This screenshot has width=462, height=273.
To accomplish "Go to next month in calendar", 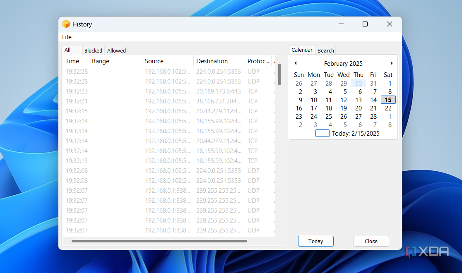I will point(392,63).
